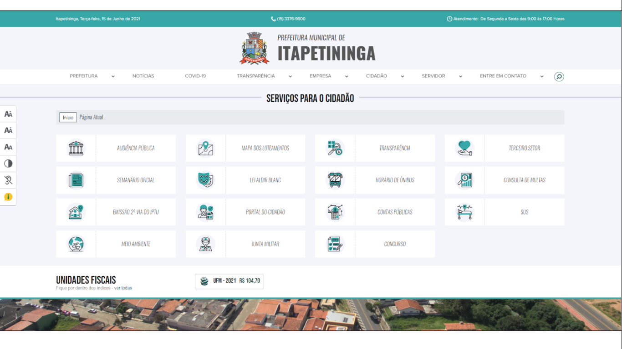
Task: Open the Meio Ambiente service link
Action: tap(136, 244)
